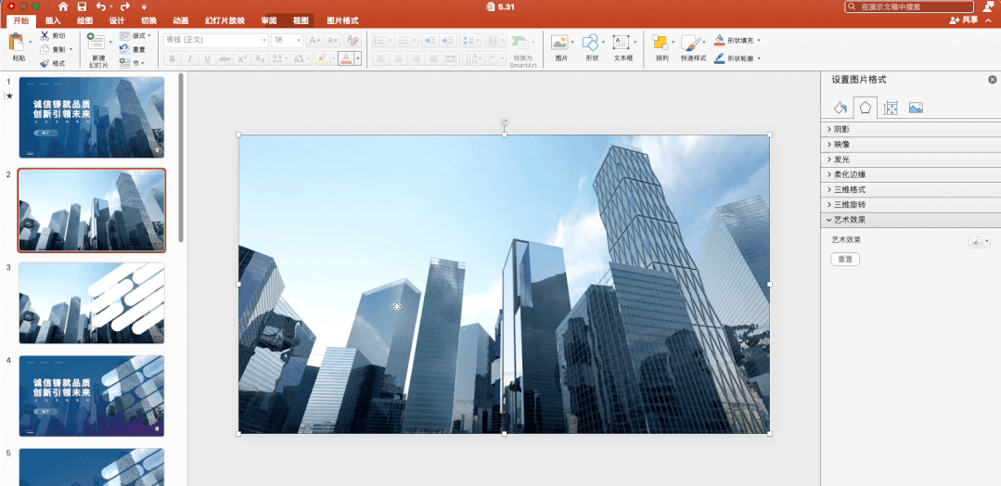Select slide 3 thumbnail
Screen dimensions: 1001x486
point(92,302)
